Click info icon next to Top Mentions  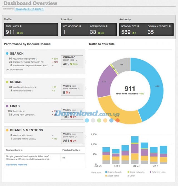click(21, 150)
